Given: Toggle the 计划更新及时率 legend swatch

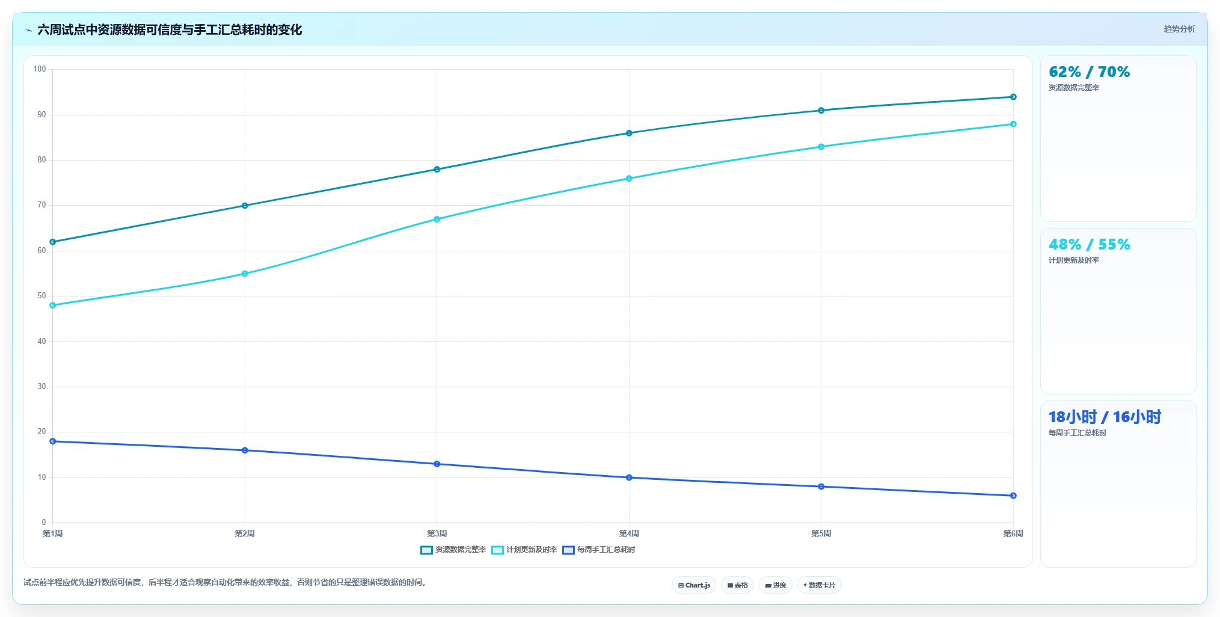Looking at the screenshot, I should point(497,550).
